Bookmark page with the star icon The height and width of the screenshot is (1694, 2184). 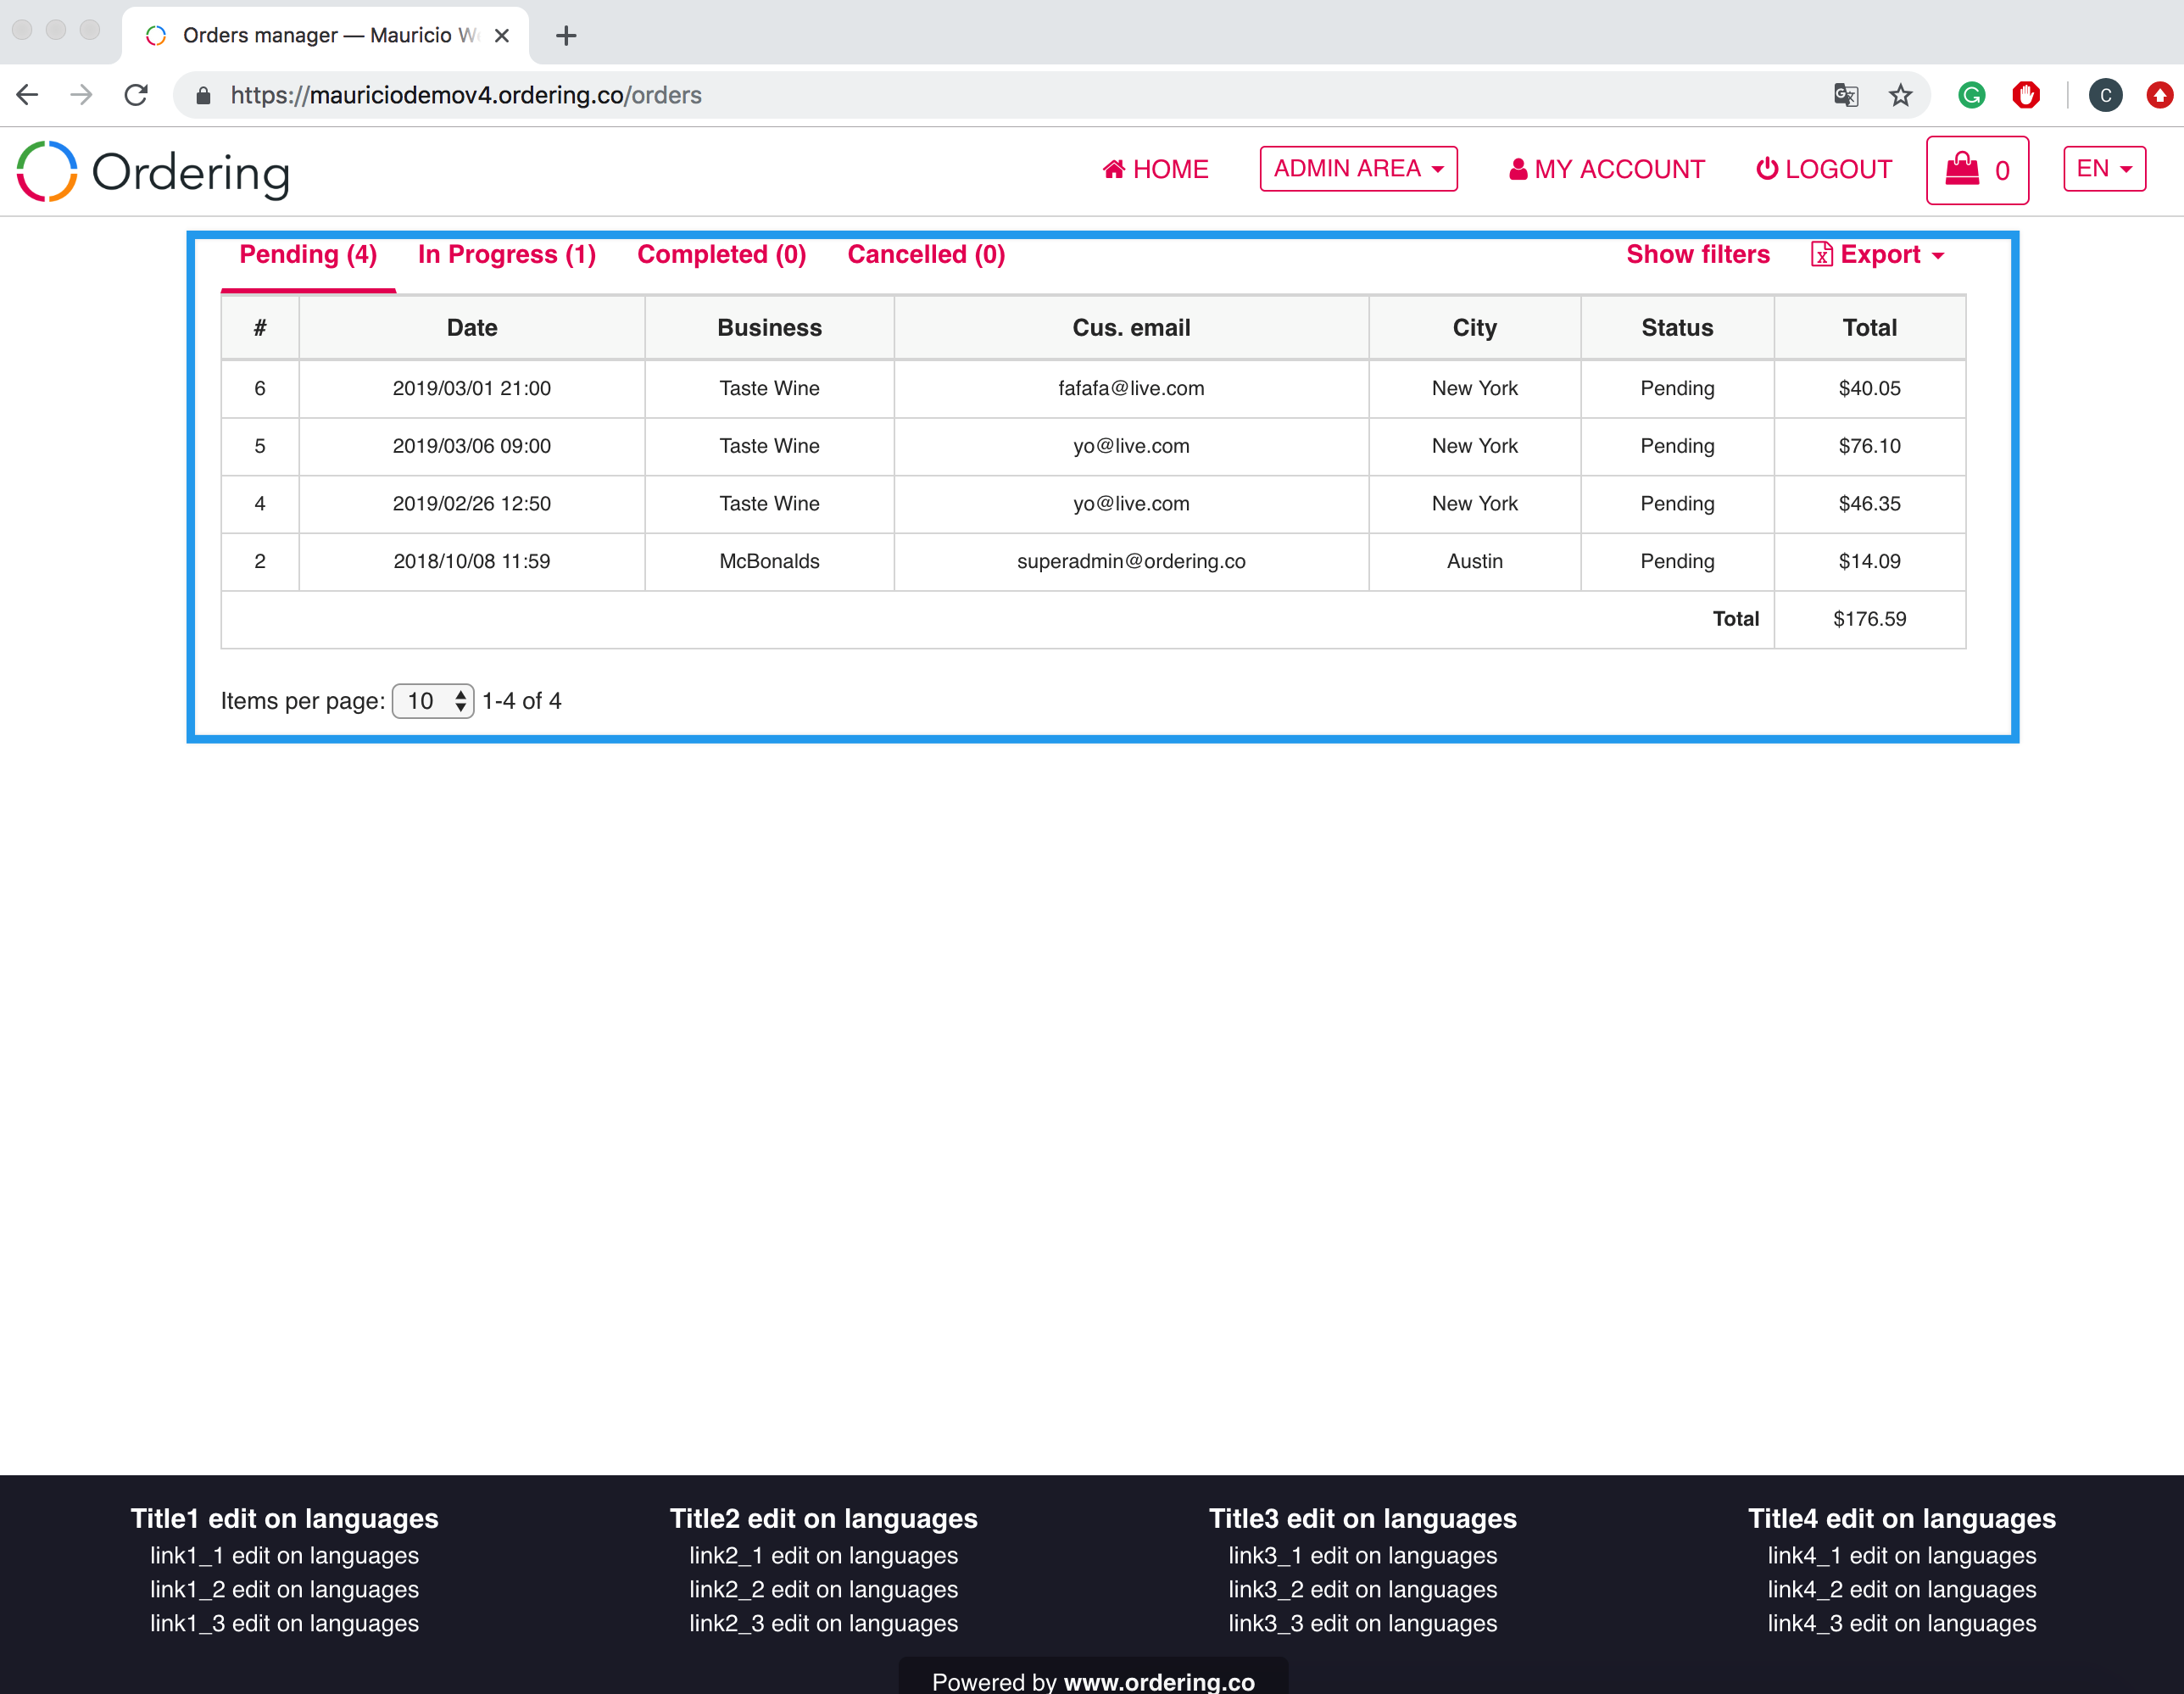[x=1900, y=96]
